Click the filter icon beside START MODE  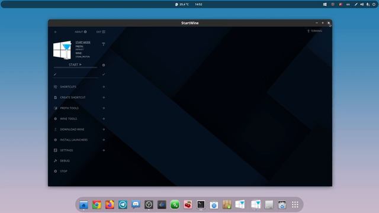[104, 44]
